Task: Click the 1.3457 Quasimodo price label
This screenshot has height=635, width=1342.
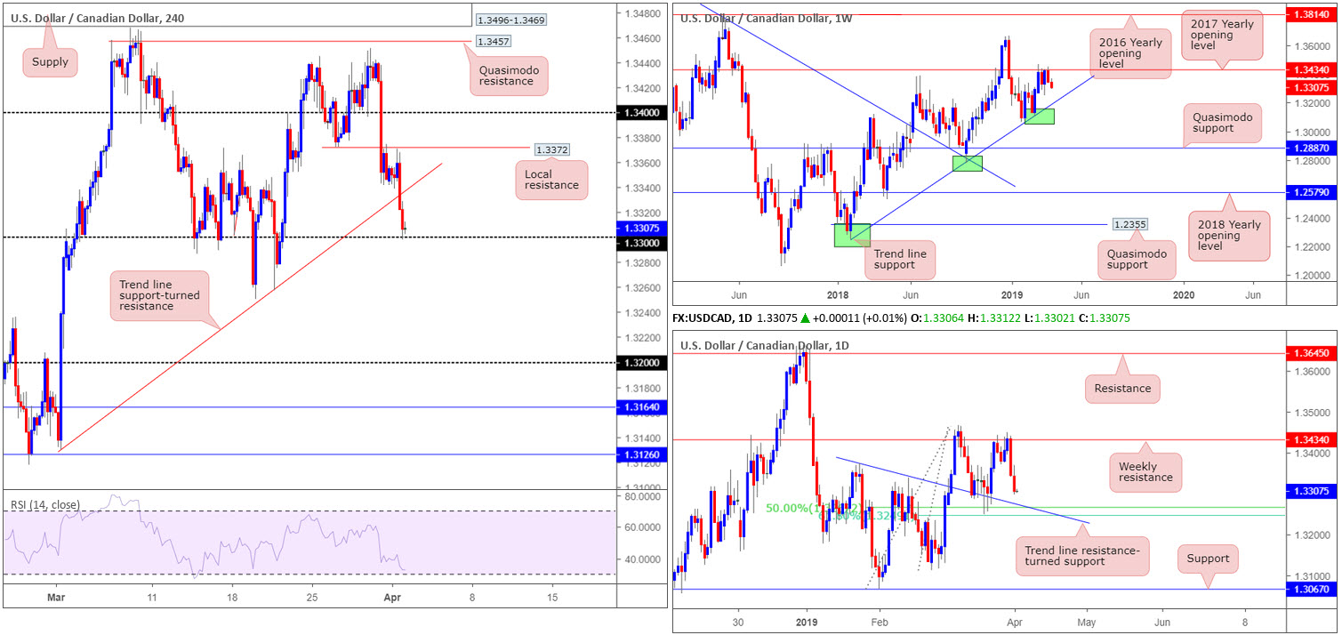Action: 494,41
